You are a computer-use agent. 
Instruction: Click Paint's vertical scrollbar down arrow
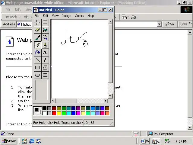pyautogui.click(x=110, y=96)
